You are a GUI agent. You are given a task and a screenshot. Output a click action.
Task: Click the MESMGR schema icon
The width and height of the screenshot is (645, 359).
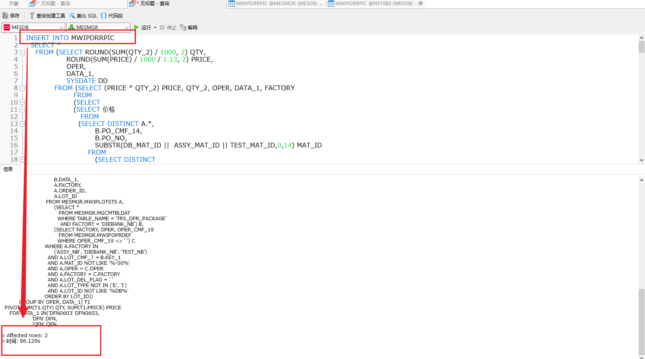click(x=72, y=27)
